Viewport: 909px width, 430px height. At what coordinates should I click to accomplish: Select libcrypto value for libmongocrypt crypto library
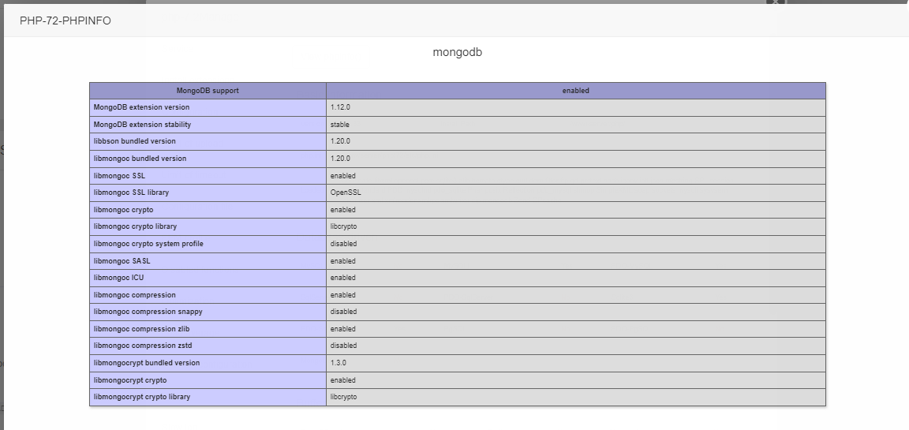point(576,397)
